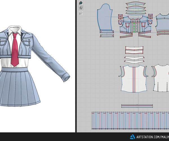Select the jacket back bodice pattern piece

[163, 23]
